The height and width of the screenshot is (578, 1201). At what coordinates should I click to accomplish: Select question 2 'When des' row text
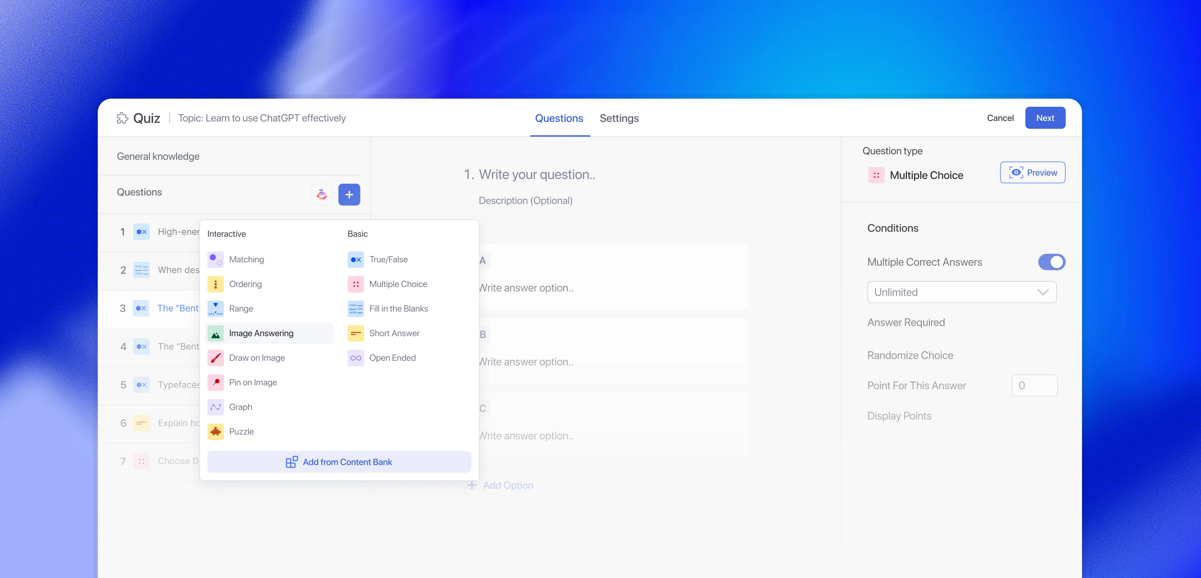click(x=179, y=270)
